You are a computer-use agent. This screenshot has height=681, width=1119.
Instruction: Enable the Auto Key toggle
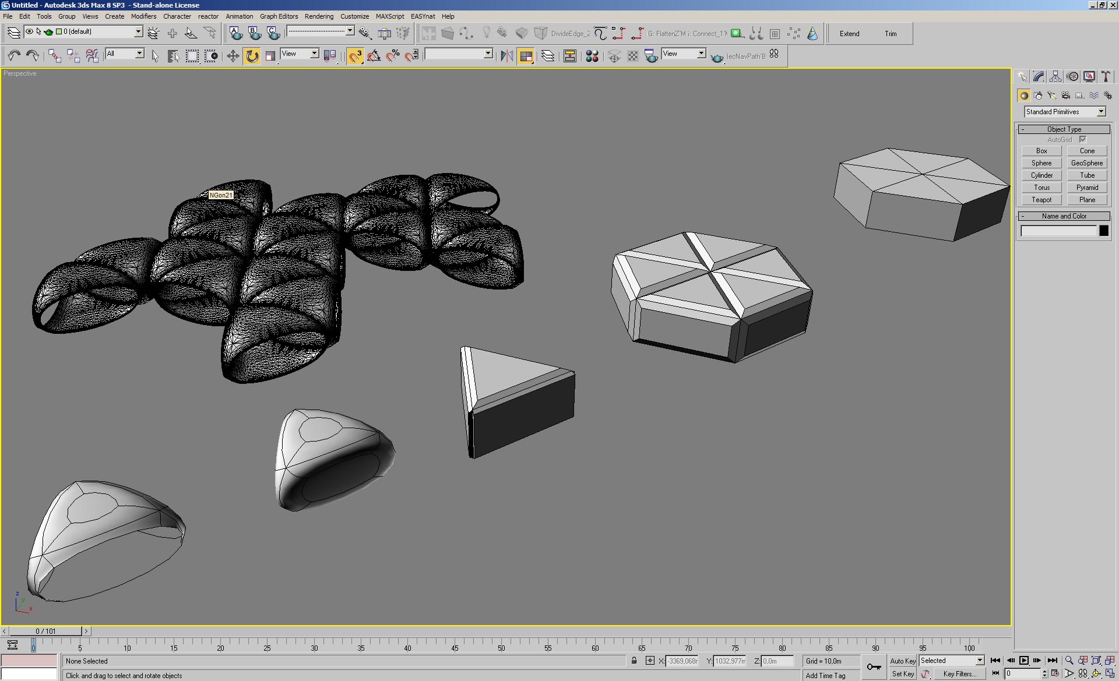(902, 661)
